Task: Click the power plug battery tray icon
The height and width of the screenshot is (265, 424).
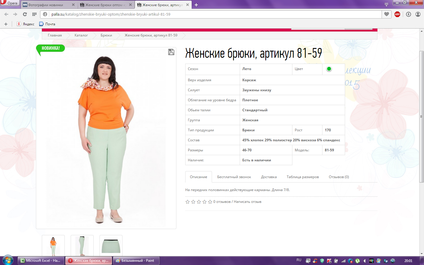Action: tap(336, 261)
